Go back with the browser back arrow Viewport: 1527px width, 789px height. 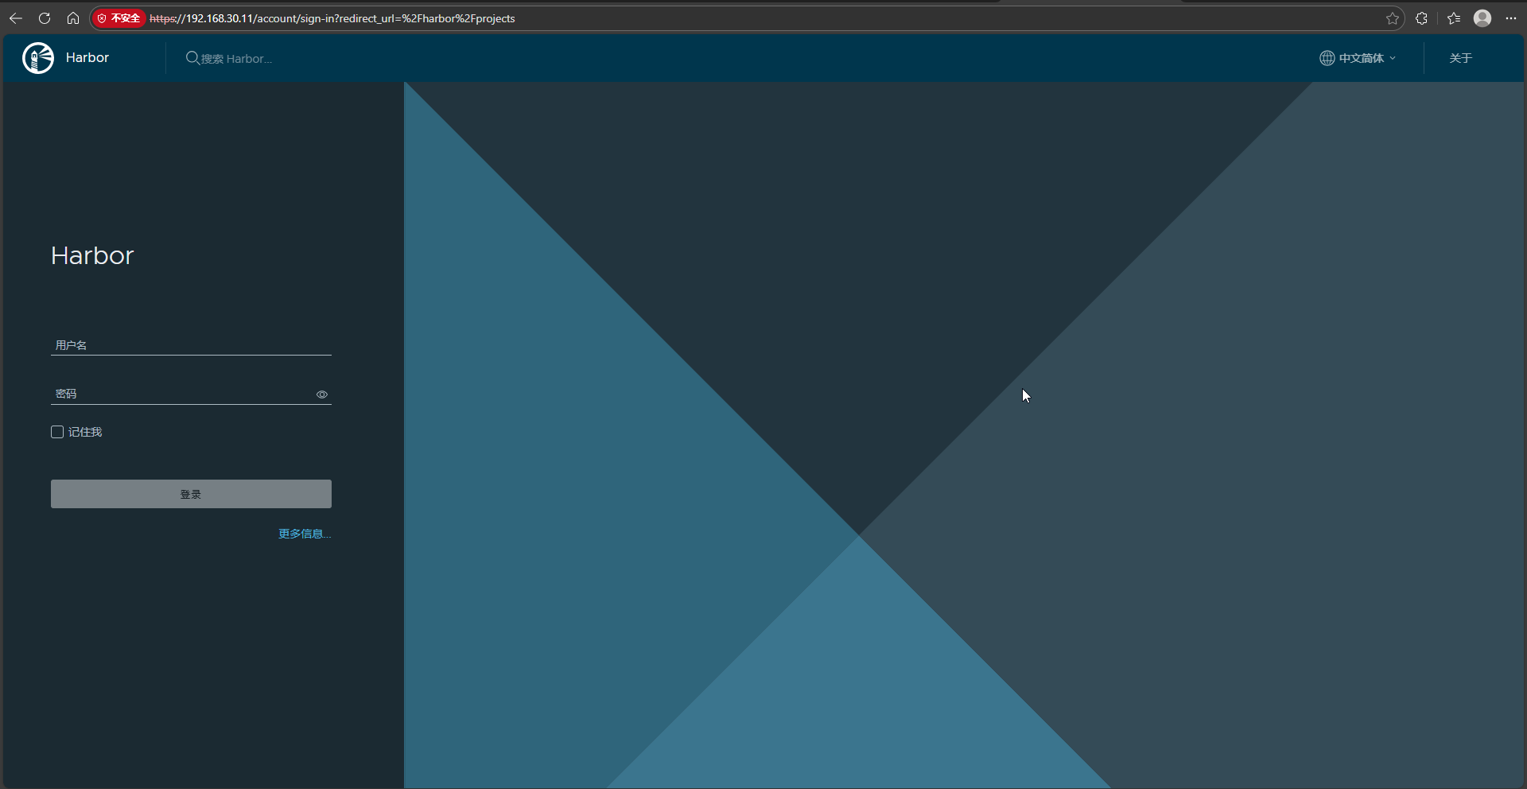point(16,18)
